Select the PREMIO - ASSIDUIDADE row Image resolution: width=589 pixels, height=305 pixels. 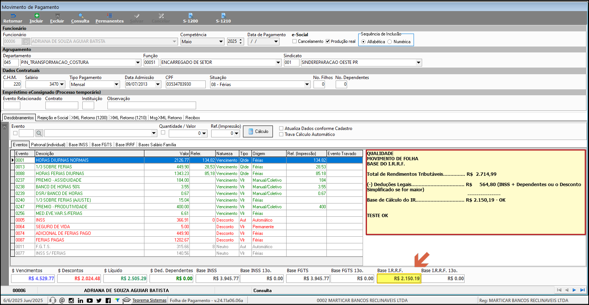pyautogui.click(x=187, y=180)
